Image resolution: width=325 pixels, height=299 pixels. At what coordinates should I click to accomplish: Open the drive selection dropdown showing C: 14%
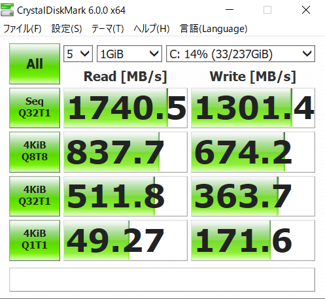241,54
